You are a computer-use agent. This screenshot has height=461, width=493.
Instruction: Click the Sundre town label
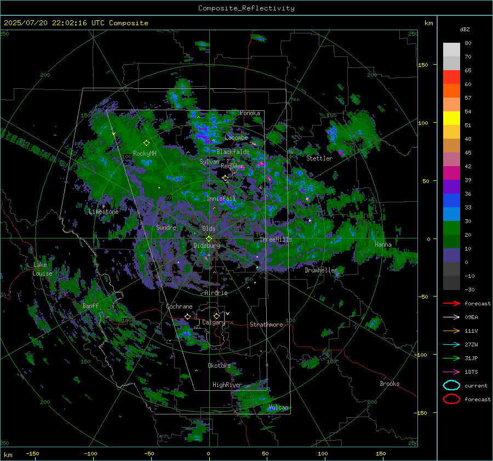pyautogui.click(x=166, y=227)
